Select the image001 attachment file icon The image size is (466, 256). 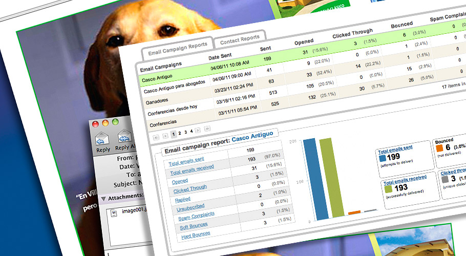pos(114,213)
